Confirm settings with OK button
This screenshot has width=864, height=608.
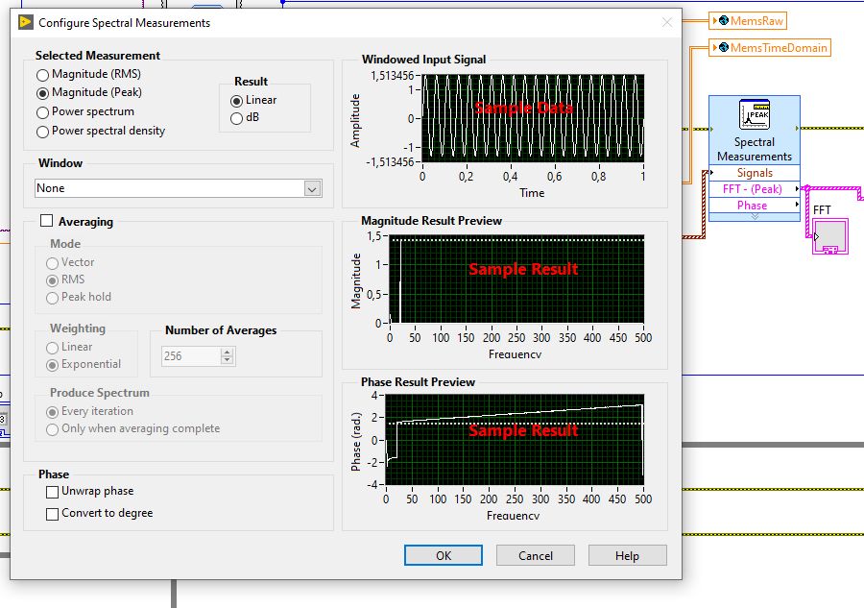[443, 555]
